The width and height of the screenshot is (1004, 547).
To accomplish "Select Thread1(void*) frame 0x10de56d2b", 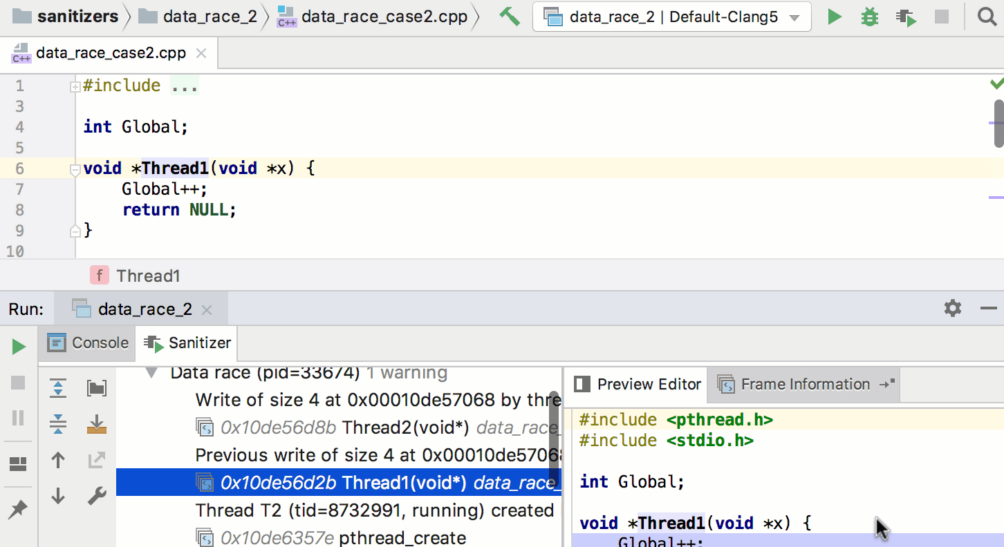I will [339, 482].
